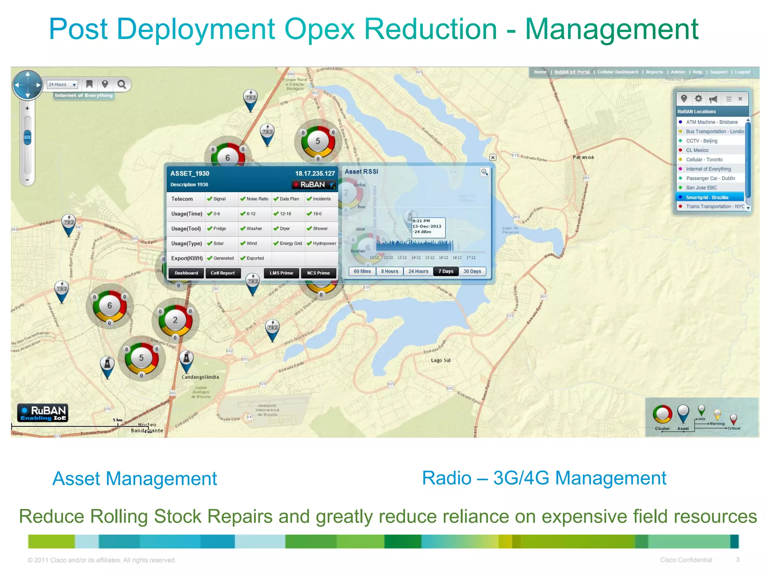Open the 24 Hours time range dropdown
This screenshot has height=575, width=767.
coord(62,85)
